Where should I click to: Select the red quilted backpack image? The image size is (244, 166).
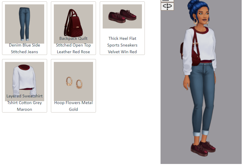(x=74, y=24)
